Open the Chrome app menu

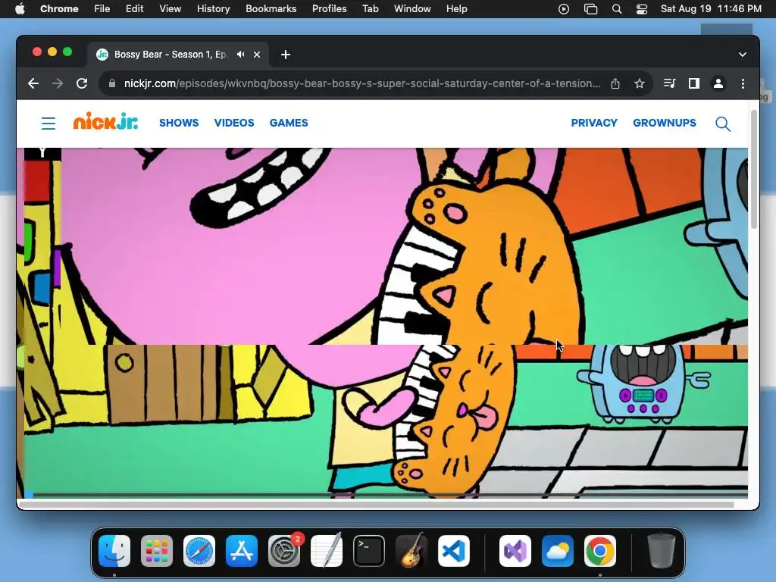coord(59,9)
